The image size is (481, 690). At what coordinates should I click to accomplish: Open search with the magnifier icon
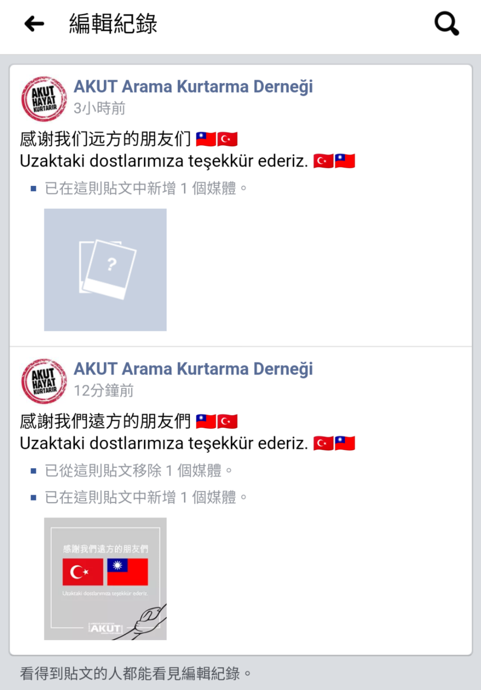[x=447, y=24]
